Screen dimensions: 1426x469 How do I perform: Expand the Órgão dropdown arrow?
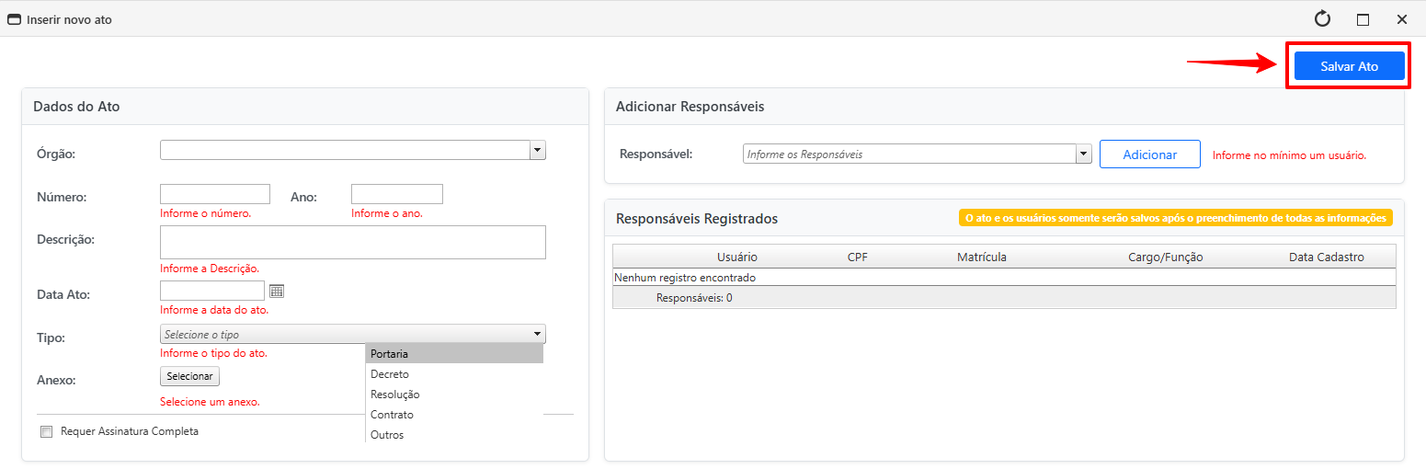pyautogui.click(x=538, y=150)
